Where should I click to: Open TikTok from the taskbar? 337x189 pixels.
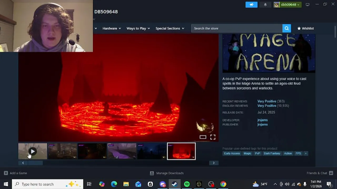tap(150, 184)
